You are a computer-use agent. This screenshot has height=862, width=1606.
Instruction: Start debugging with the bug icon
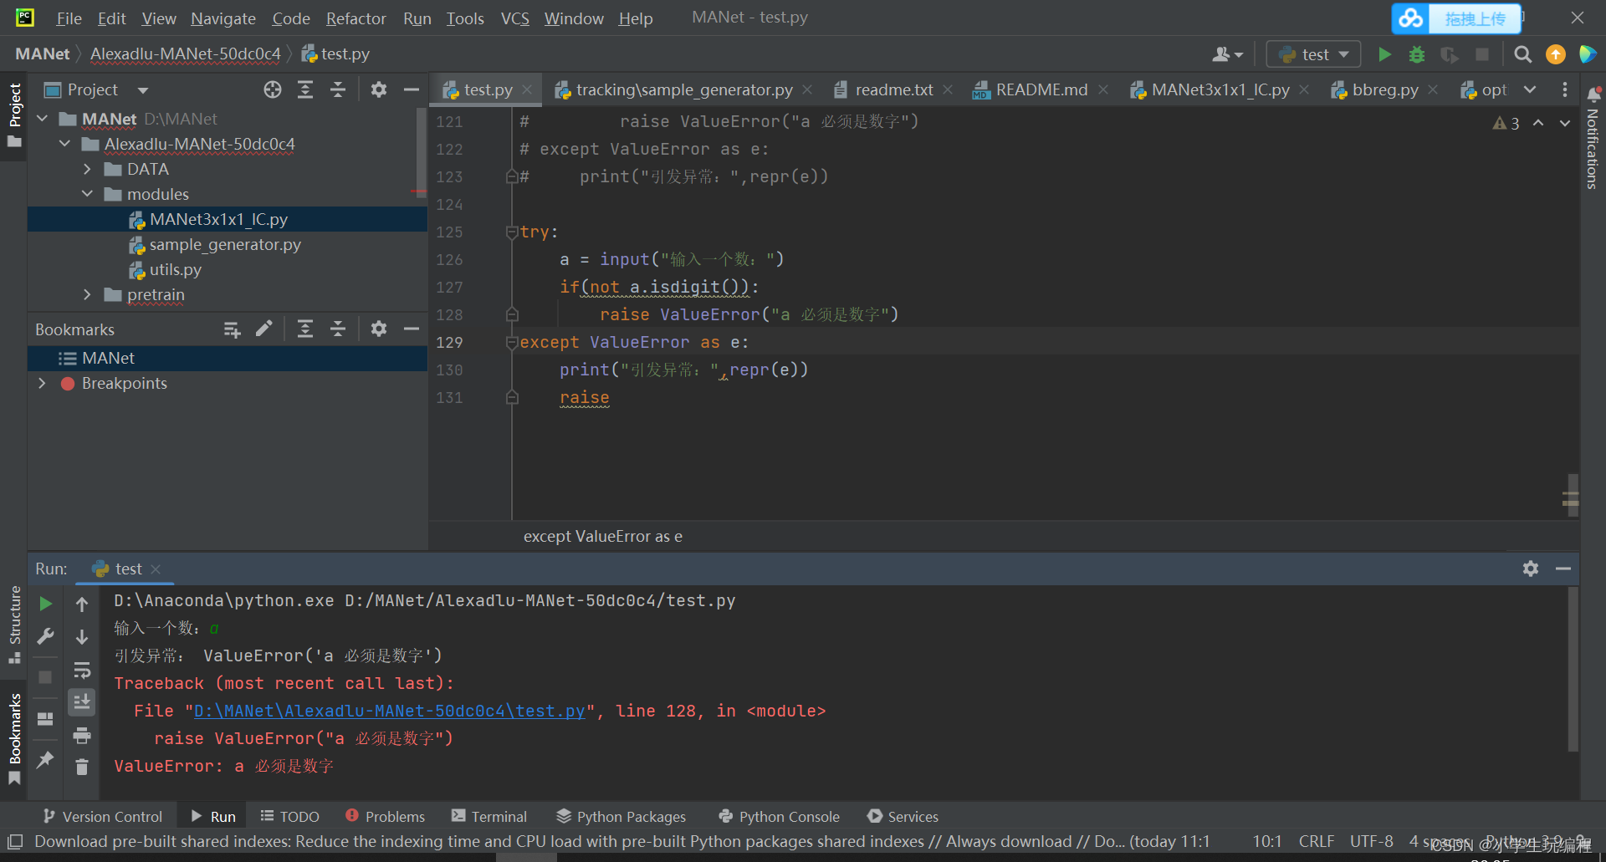click(1417, 54)
